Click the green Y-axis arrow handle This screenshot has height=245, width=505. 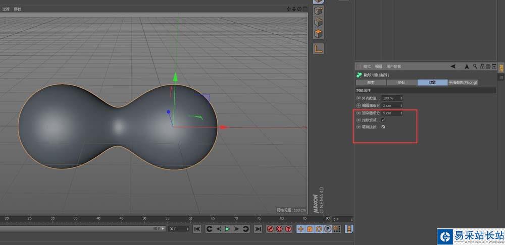(175, 77)
